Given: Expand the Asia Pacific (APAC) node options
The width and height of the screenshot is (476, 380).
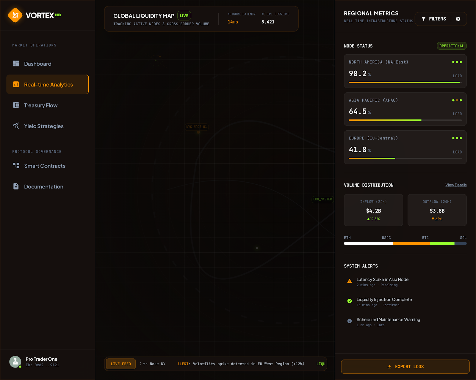Looking at the screenshot, I should pos(457,100).
